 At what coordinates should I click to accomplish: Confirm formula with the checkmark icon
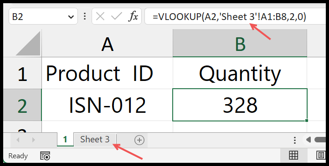117,16
